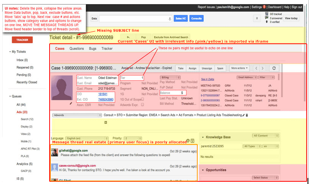Open the Email Address dropdown
This screenshot has height=184, width=309.
[247, 78]
